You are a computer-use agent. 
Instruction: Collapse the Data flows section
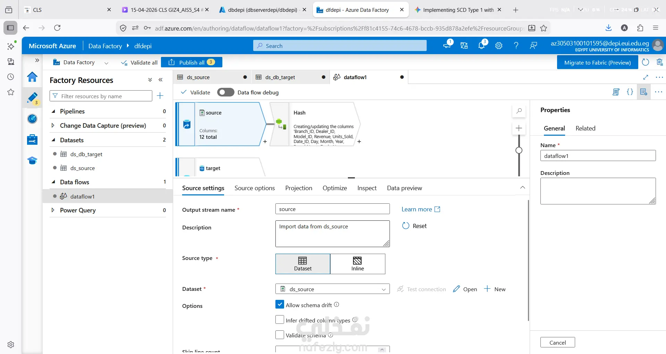pos(53,182)
